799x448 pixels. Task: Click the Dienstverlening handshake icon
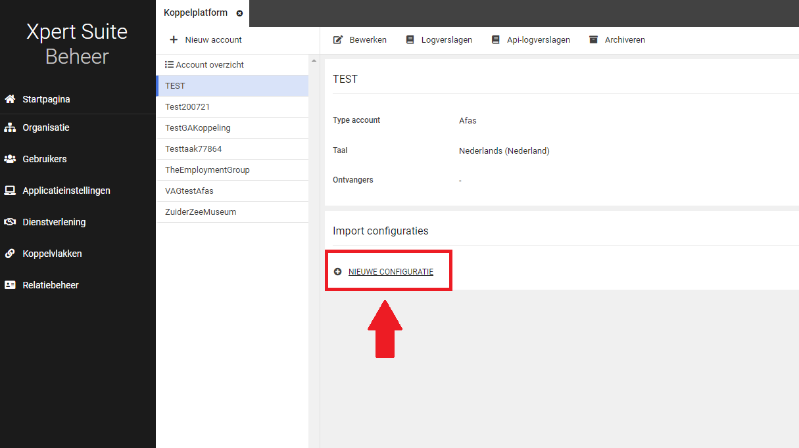[x=10, y=222]
